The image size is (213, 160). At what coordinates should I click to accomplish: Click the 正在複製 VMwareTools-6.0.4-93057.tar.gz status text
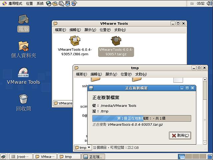127,124
